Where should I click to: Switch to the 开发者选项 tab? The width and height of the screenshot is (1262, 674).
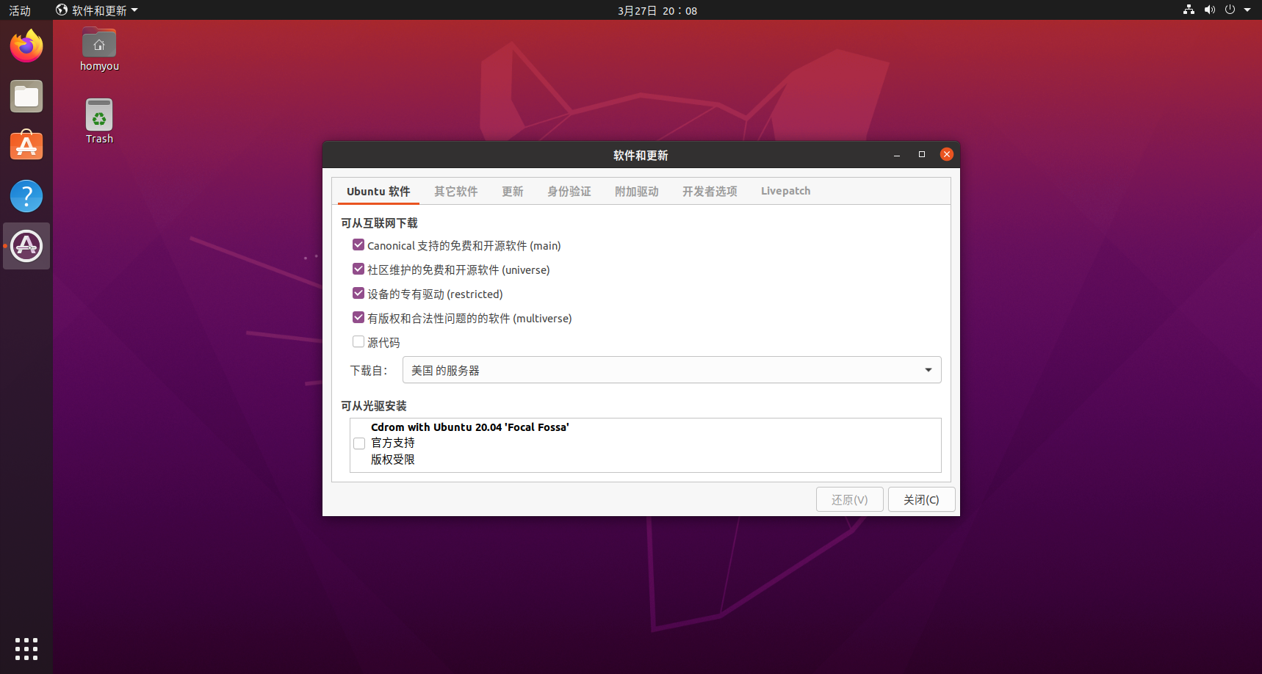coord(710,191)
